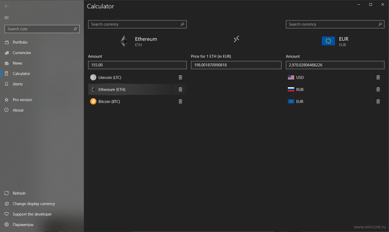Screen dimensions: 389x232
Task: Delete Litecoin (LTC) with trash icon
Action: tap(180, 77)
